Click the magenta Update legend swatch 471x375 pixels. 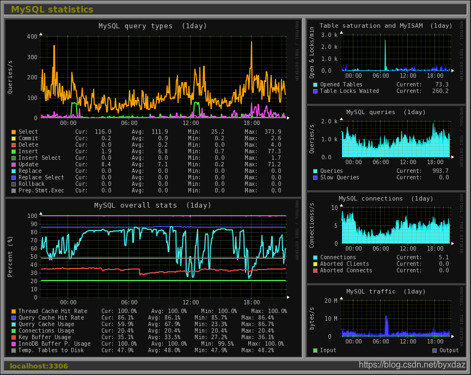click(14, 165)
